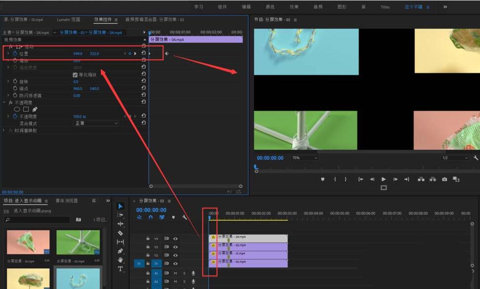Image resolution: width=480 pixels, height=289 pixels.
Task: Select the 分屏效果 - 01.mp4 thumbnail in project panel
Action: (x=30, y=242)
